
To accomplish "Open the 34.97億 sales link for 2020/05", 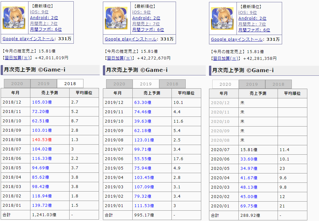I will (x=249, y=169).
